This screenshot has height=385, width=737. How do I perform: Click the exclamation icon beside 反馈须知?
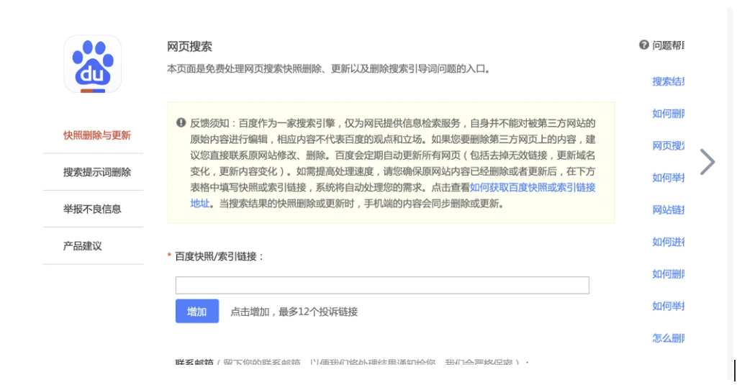181,122
